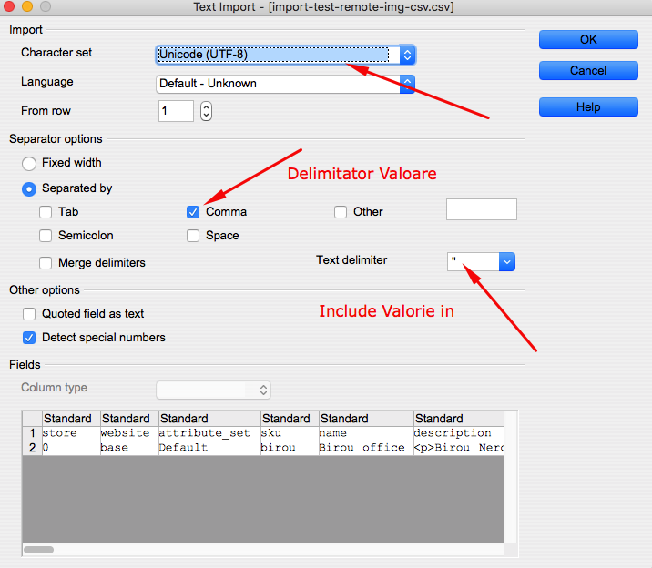The image size is (652, 568).
Task: Select the Standard header above 'store'
Action: coord(71,419)
